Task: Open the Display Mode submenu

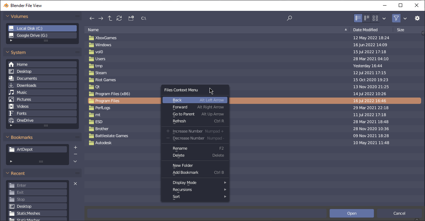Action: 195,183
